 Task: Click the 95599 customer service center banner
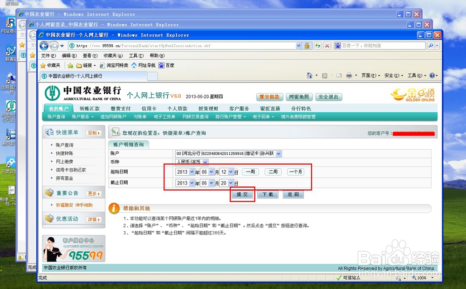(x=74, y=248)
